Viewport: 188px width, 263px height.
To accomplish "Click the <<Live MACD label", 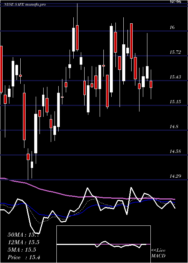I will point(158,253).
